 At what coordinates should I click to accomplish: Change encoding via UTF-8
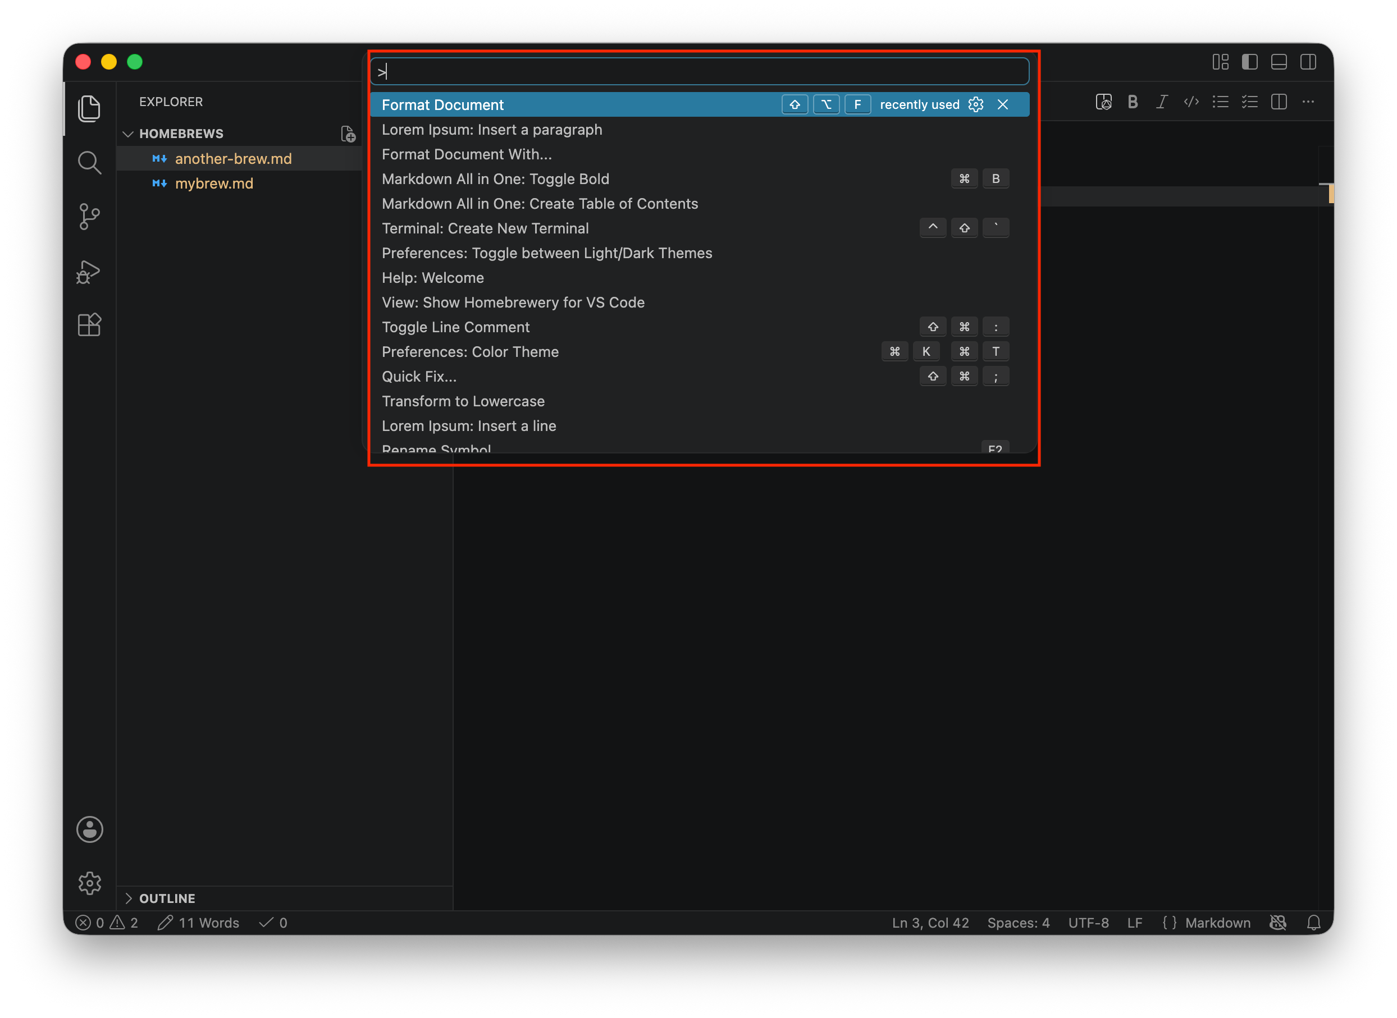[1088, 923]
